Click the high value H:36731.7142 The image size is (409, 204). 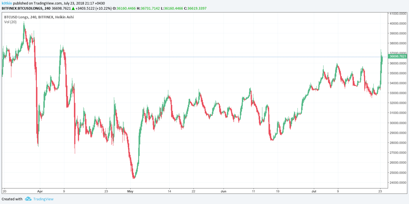click(x=149, y=8)
